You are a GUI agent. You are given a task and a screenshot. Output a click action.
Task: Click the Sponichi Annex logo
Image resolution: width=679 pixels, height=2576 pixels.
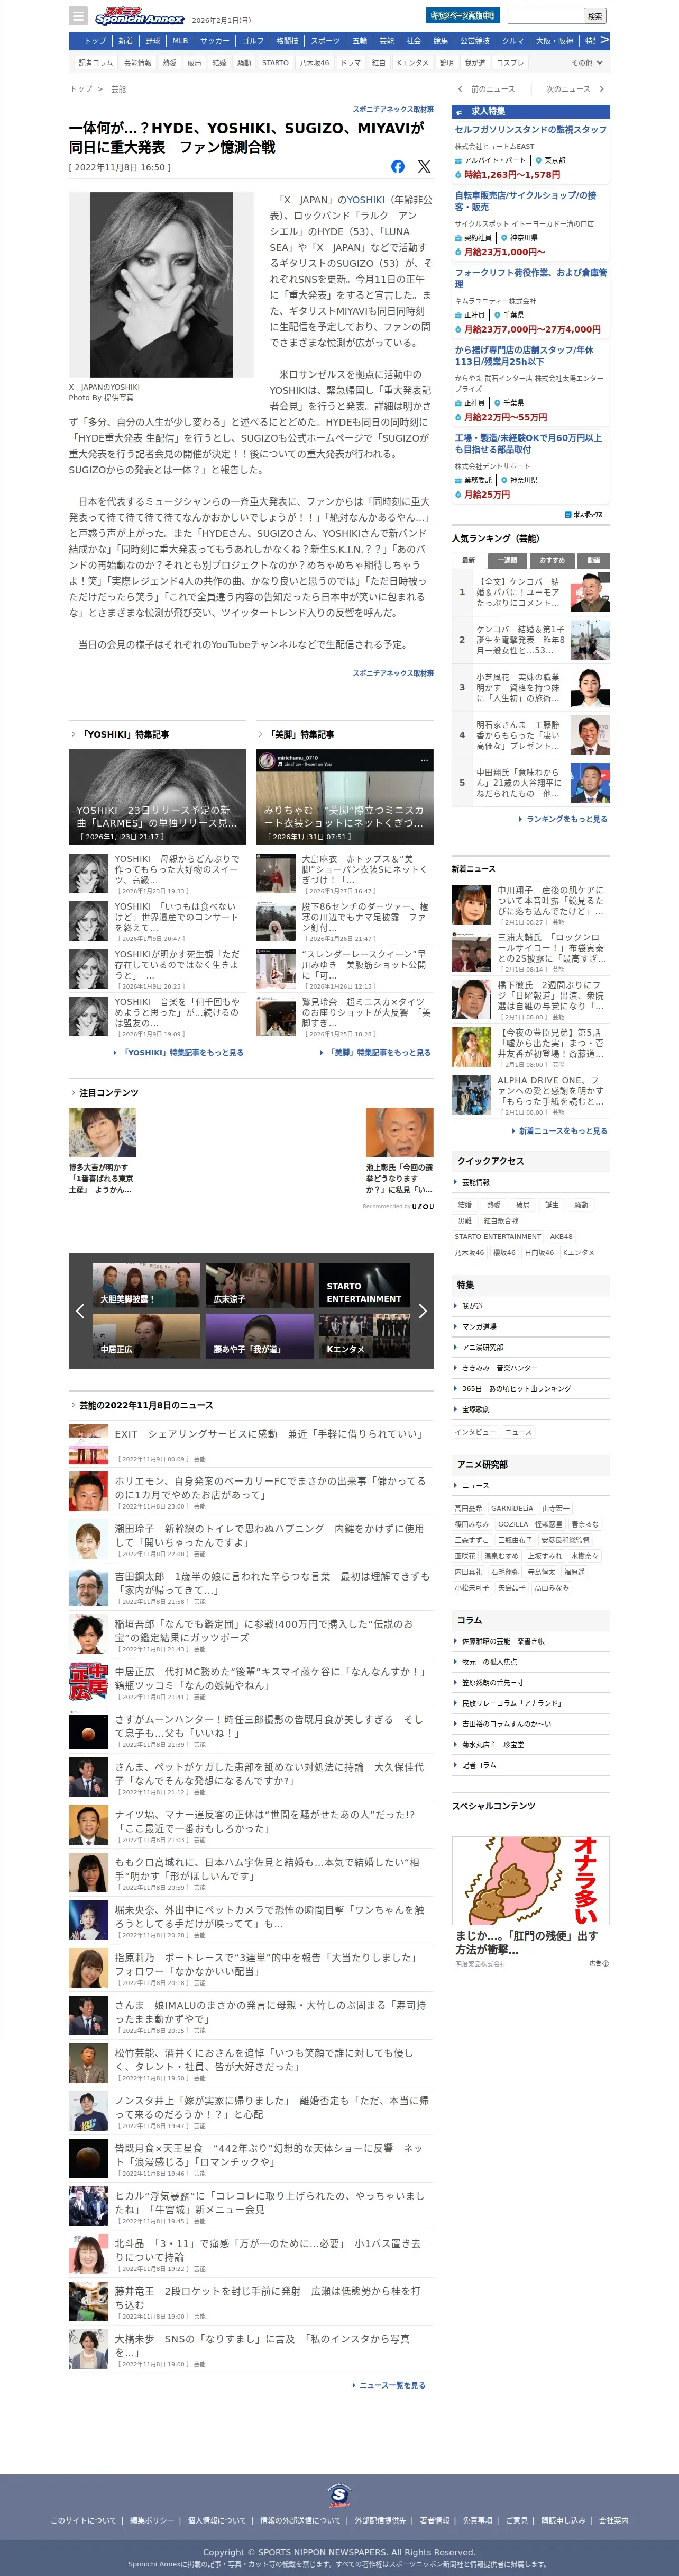pyautogui.click(x=139, y=16)
